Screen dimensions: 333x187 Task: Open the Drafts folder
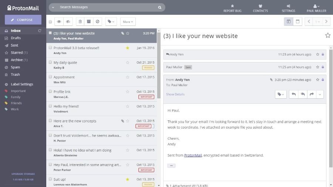(x=16, y=38)
